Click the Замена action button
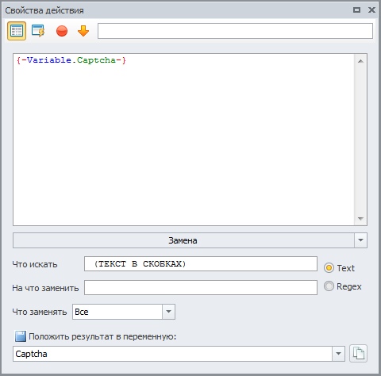 click(183, 240)
